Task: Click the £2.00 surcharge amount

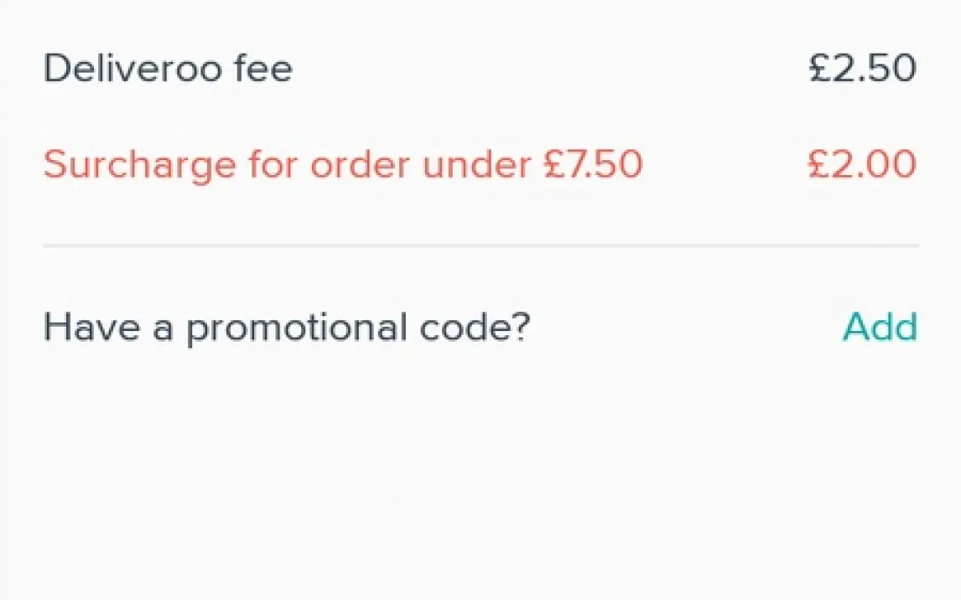Action: coord(862,164)
